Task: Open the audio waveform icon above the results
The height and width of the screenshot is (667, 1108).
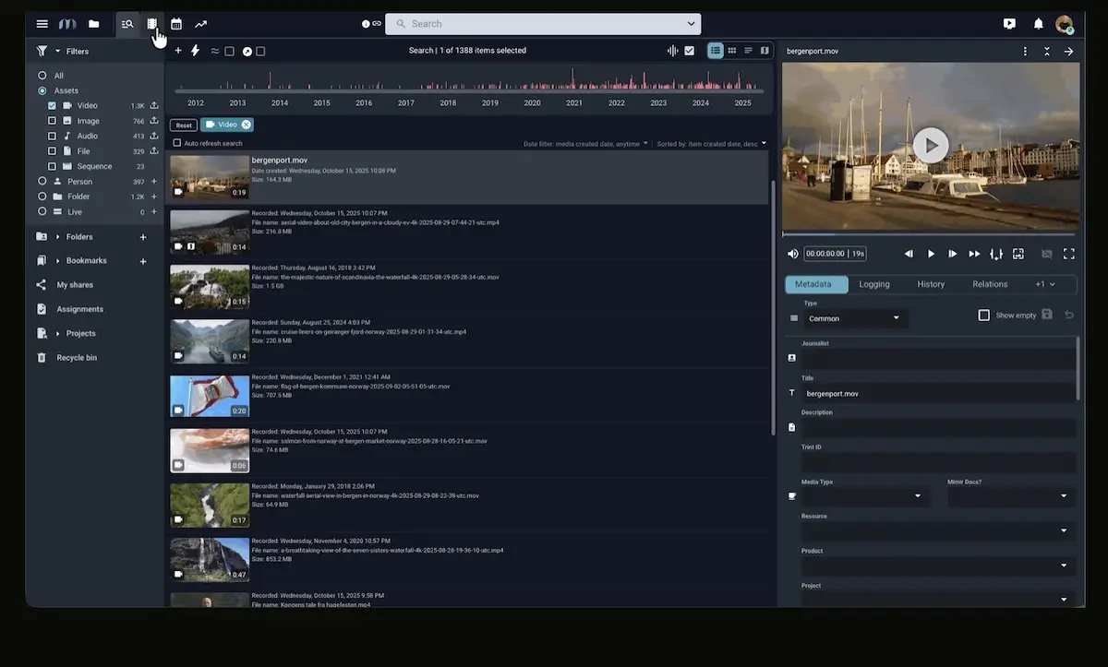Action: click(x=673, y=51)
